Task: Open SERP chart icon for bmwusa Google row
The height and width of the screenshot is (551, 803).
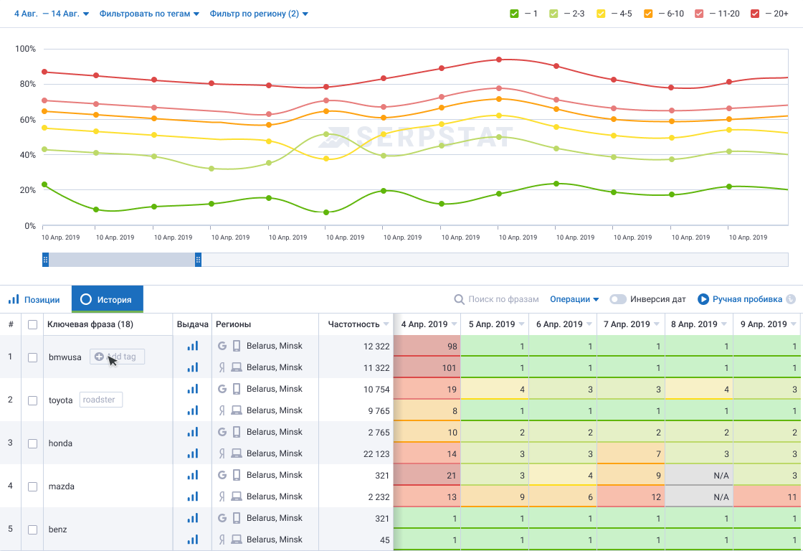Action: [x=193, y=346]
